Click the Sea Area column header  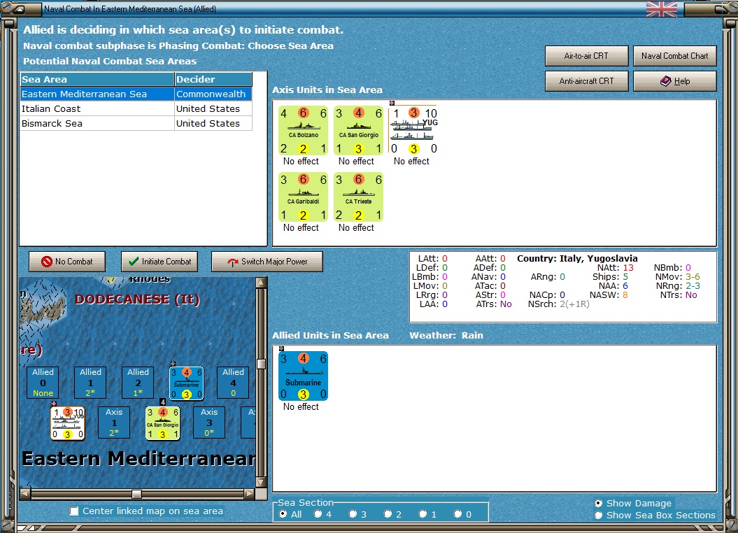[97, 79]
